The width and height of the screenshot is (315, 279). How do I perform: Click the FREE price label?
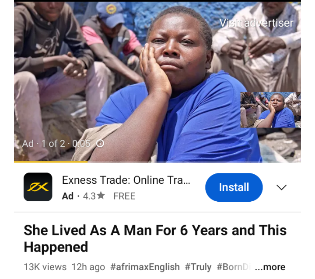point(124,196)
